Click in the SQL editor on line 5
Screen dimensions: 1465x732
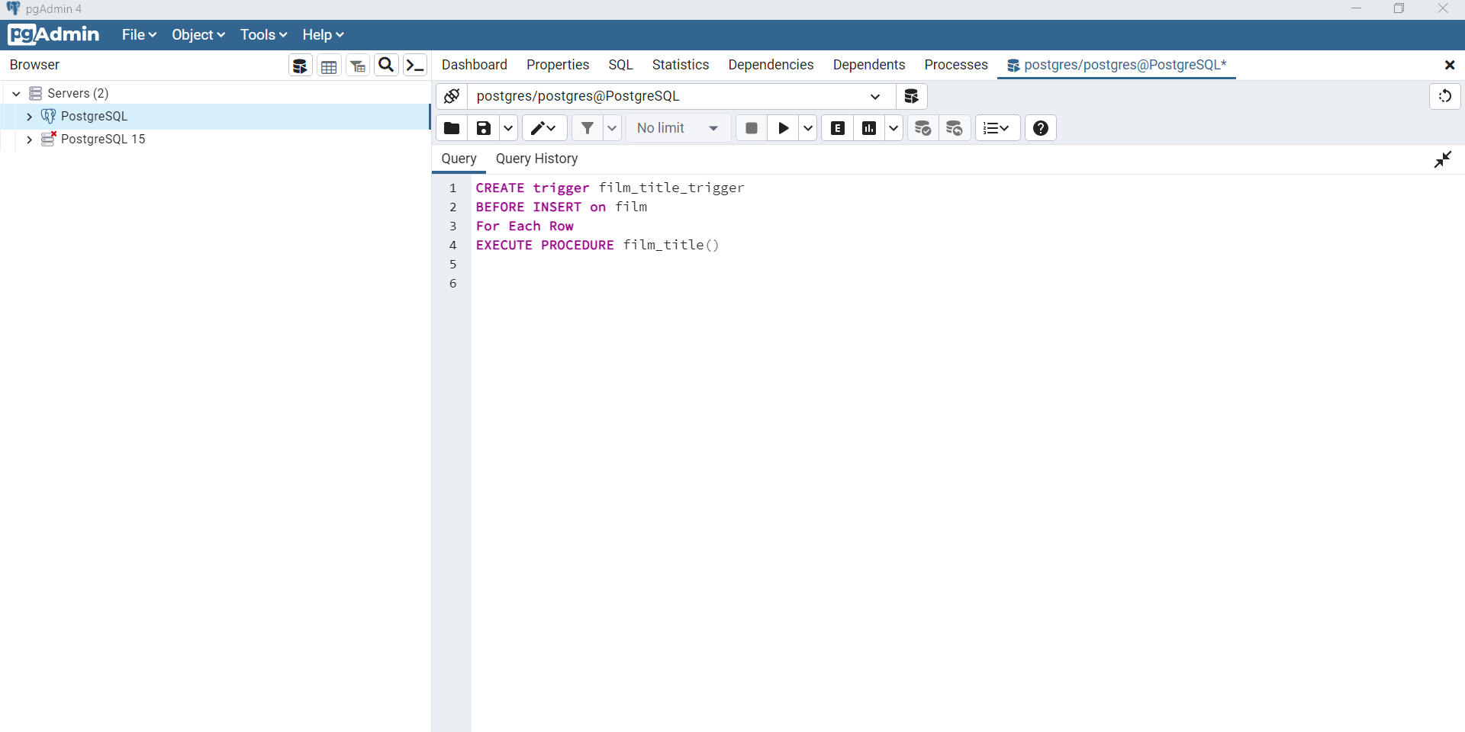968,265
